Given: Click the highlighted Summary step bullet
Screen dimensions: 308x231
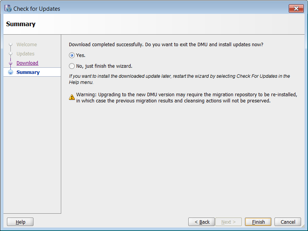Looking at the screenshot, I should pos(10,72).
